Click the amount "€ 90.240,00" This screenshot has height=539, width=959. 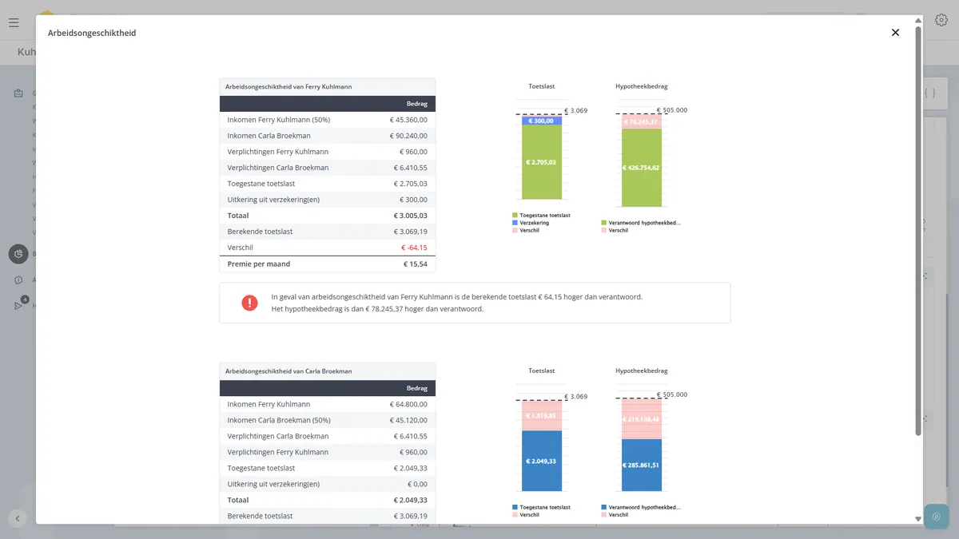tap(408, 136)
